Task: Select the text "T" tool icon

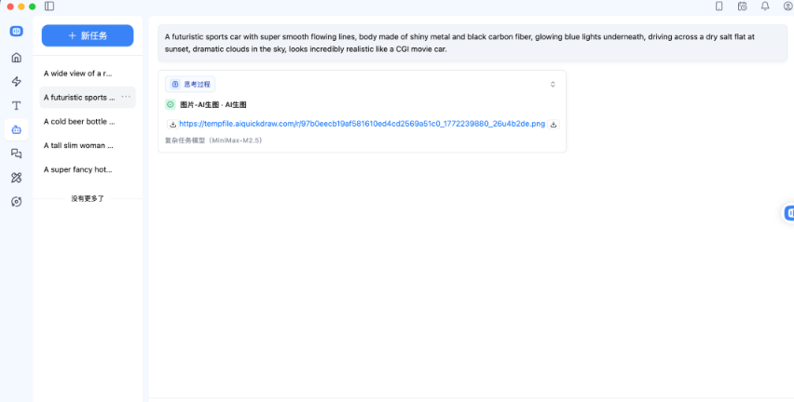Action: [x=16, y=106]
